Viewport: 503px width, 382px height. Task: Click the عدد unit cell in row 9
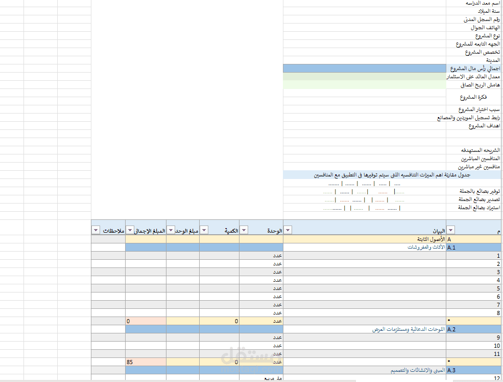click(261, 338)
